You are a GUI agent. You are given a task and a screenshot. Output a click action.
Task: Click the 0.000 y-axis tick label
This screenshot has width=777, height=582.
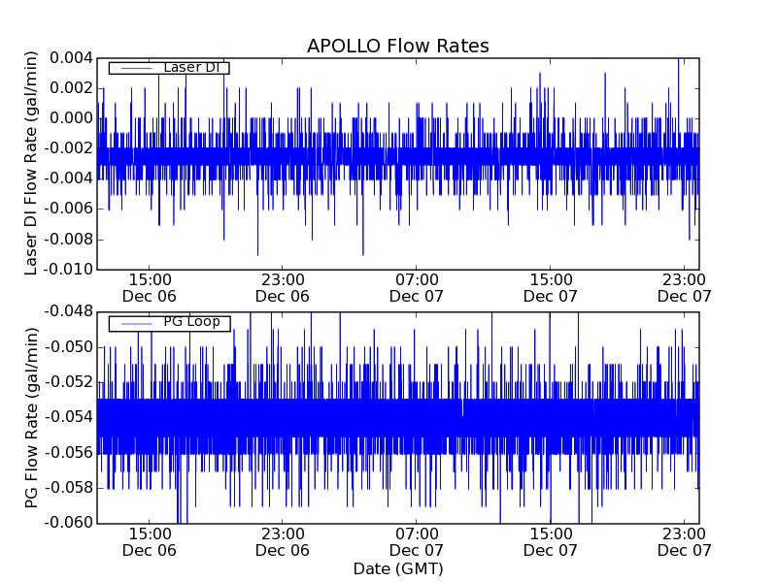click(71, 118)
